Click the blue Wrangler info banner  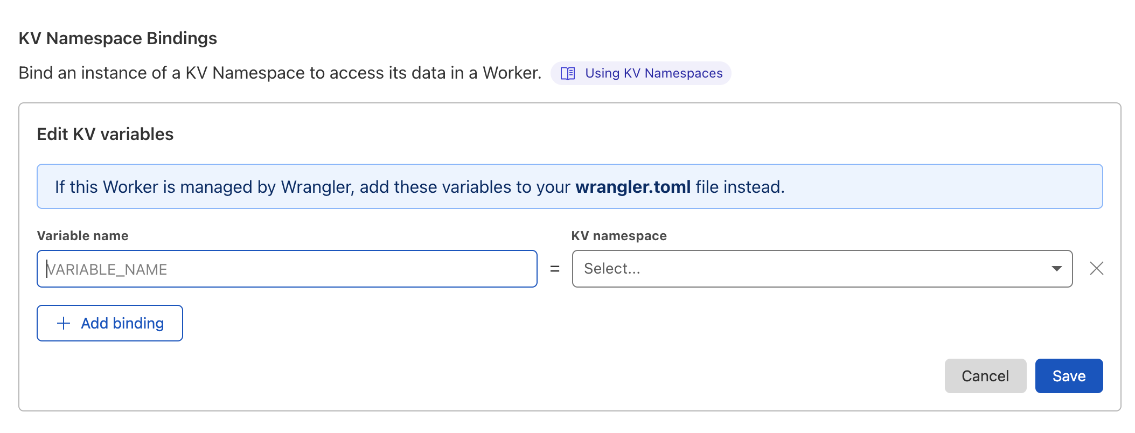click(x=569, y=186)
